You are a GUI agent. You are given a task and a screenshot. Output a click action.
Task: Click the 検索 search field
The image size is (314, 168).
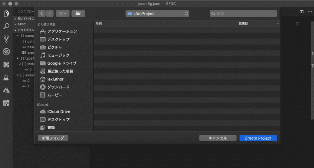243,13
